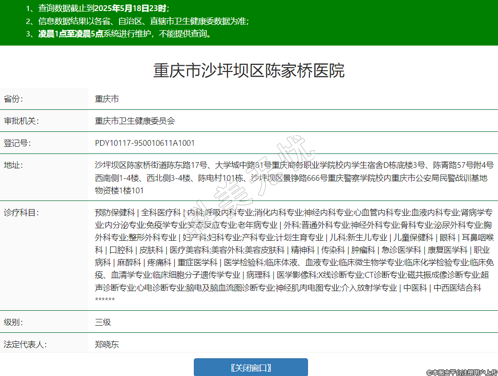Click the hospital title 重庆市沙坪坝区陈家桥医院

coord(249,70)
